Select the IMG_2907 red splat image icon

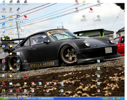[x=91, y=9]
